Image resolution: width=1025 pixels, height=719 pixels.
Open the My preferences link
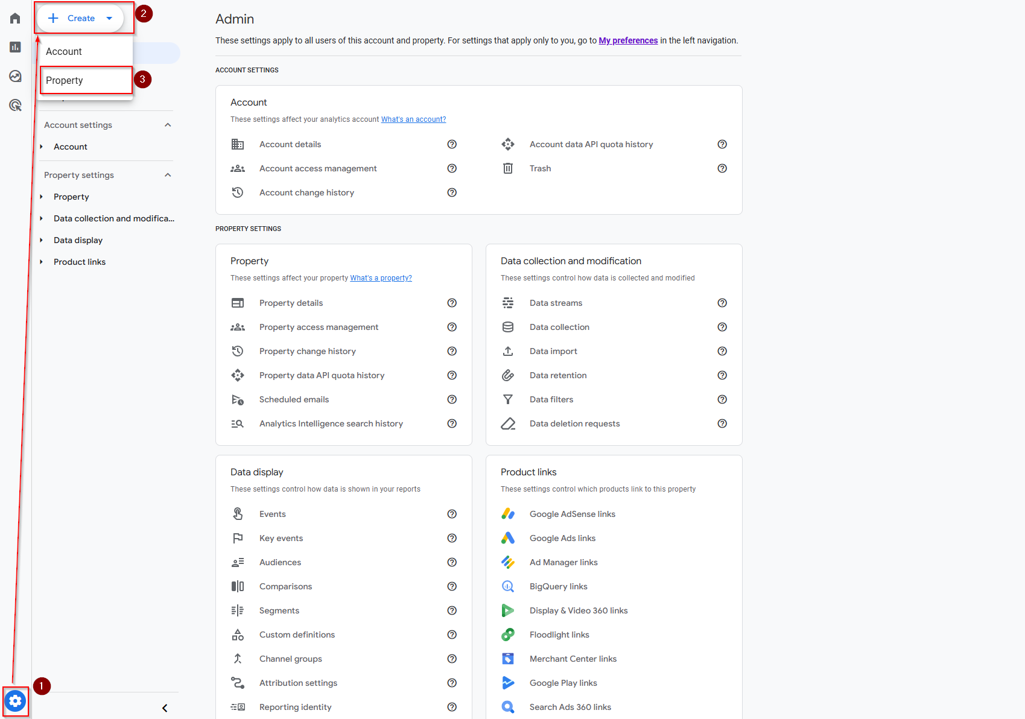point(628,40)
